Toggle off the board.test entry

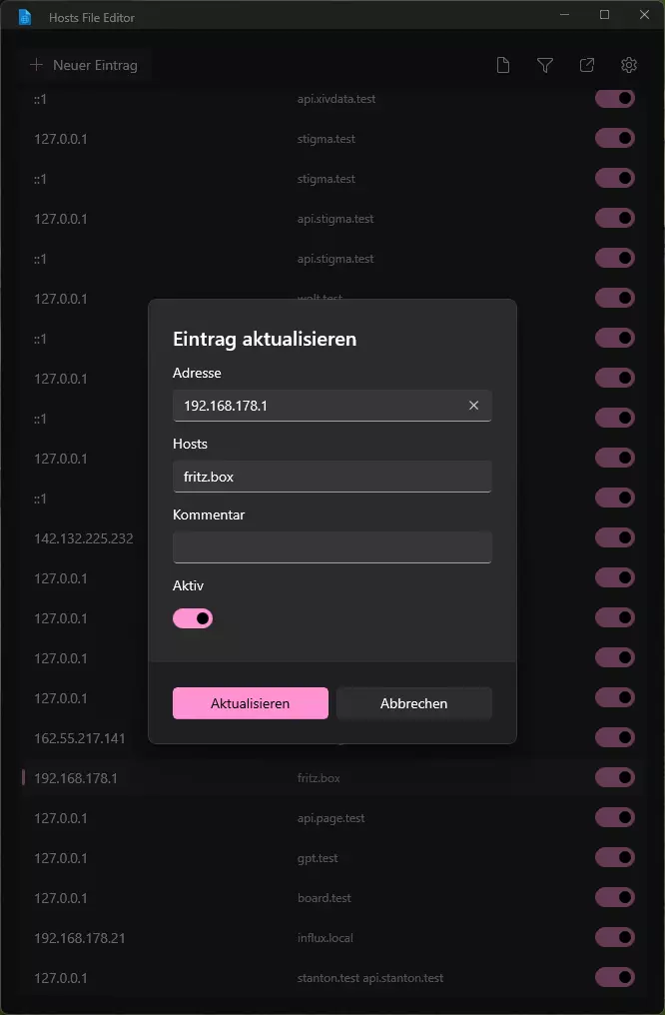tap(614, 897)
